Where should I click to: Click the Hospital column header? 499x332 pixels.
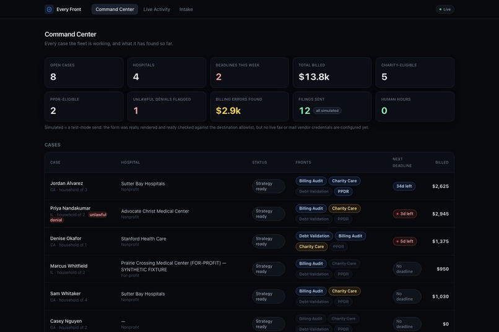(x=131, y=163)
